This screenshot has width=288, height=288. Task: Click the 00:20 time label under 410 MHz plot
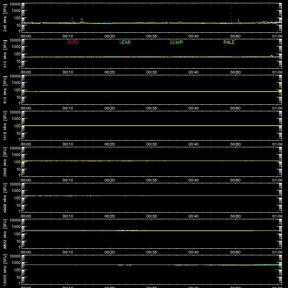tap(110, 72)
